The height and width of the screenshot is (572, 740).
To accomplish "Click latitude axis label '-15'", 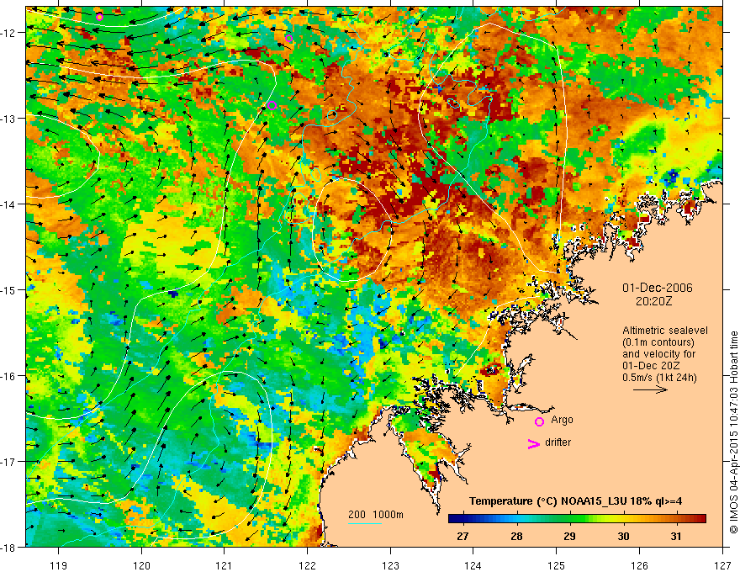I will pyautogui.click(x=8, y=289).
